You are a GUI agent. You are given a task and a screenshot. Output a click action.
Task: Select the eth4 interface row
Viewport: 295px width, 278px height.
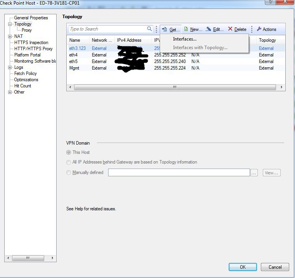176,55
